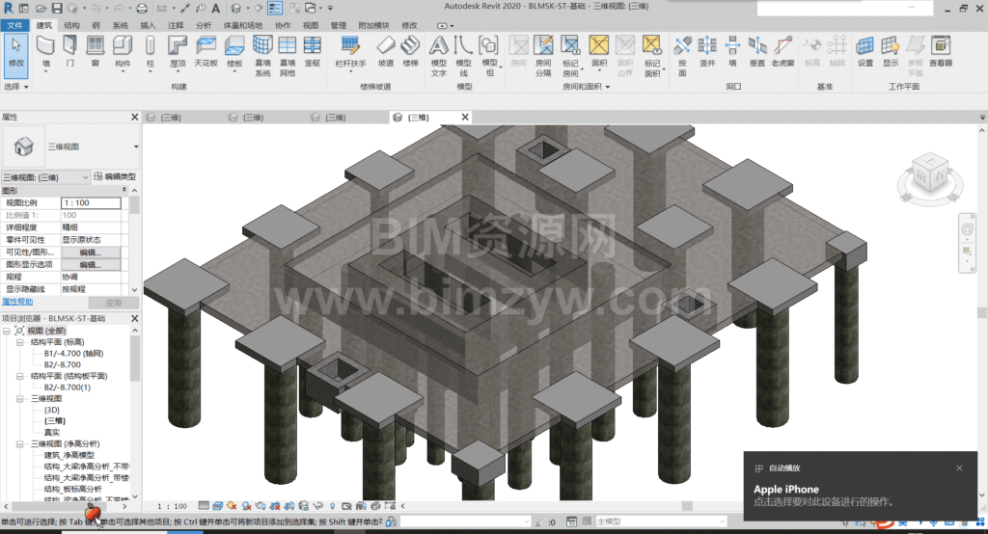
Task: Select the 老虎窗 (Dormer) opening tool
Action: click(782, 52)
